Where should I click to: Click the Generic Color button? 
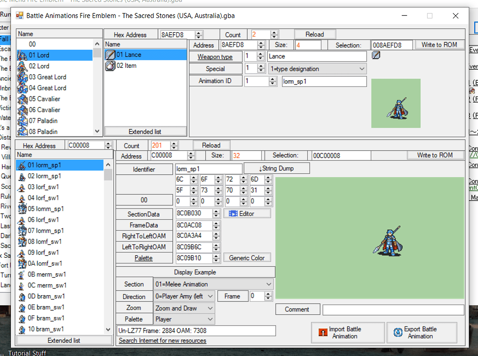247,258
